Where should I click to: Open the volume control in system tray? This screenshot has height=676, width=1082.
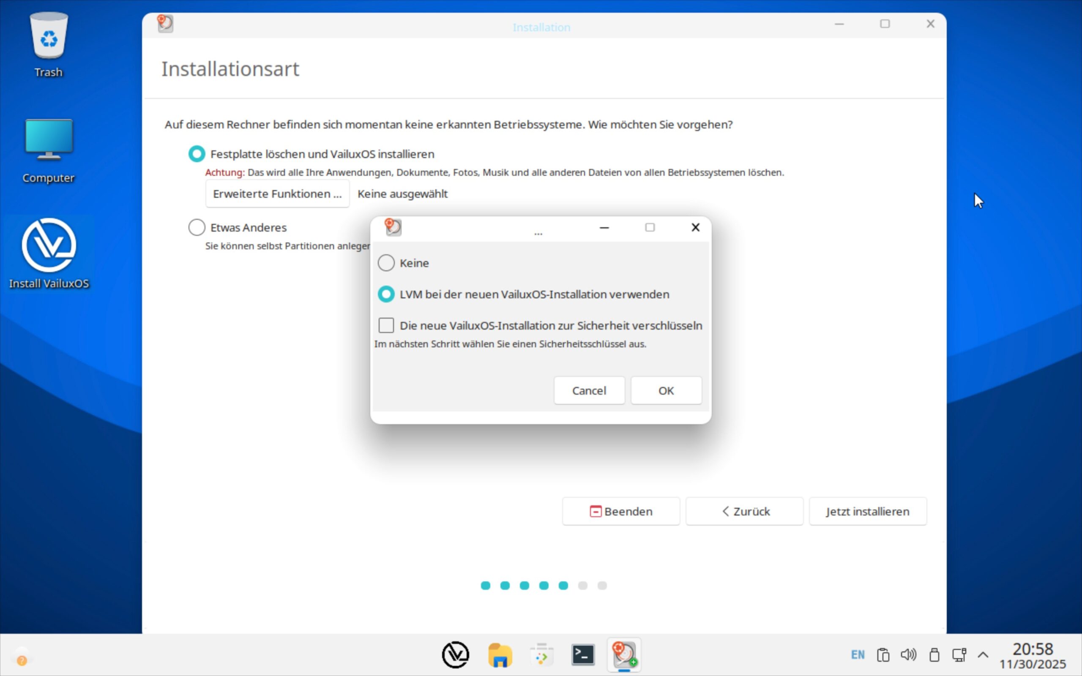pos(908,655)
